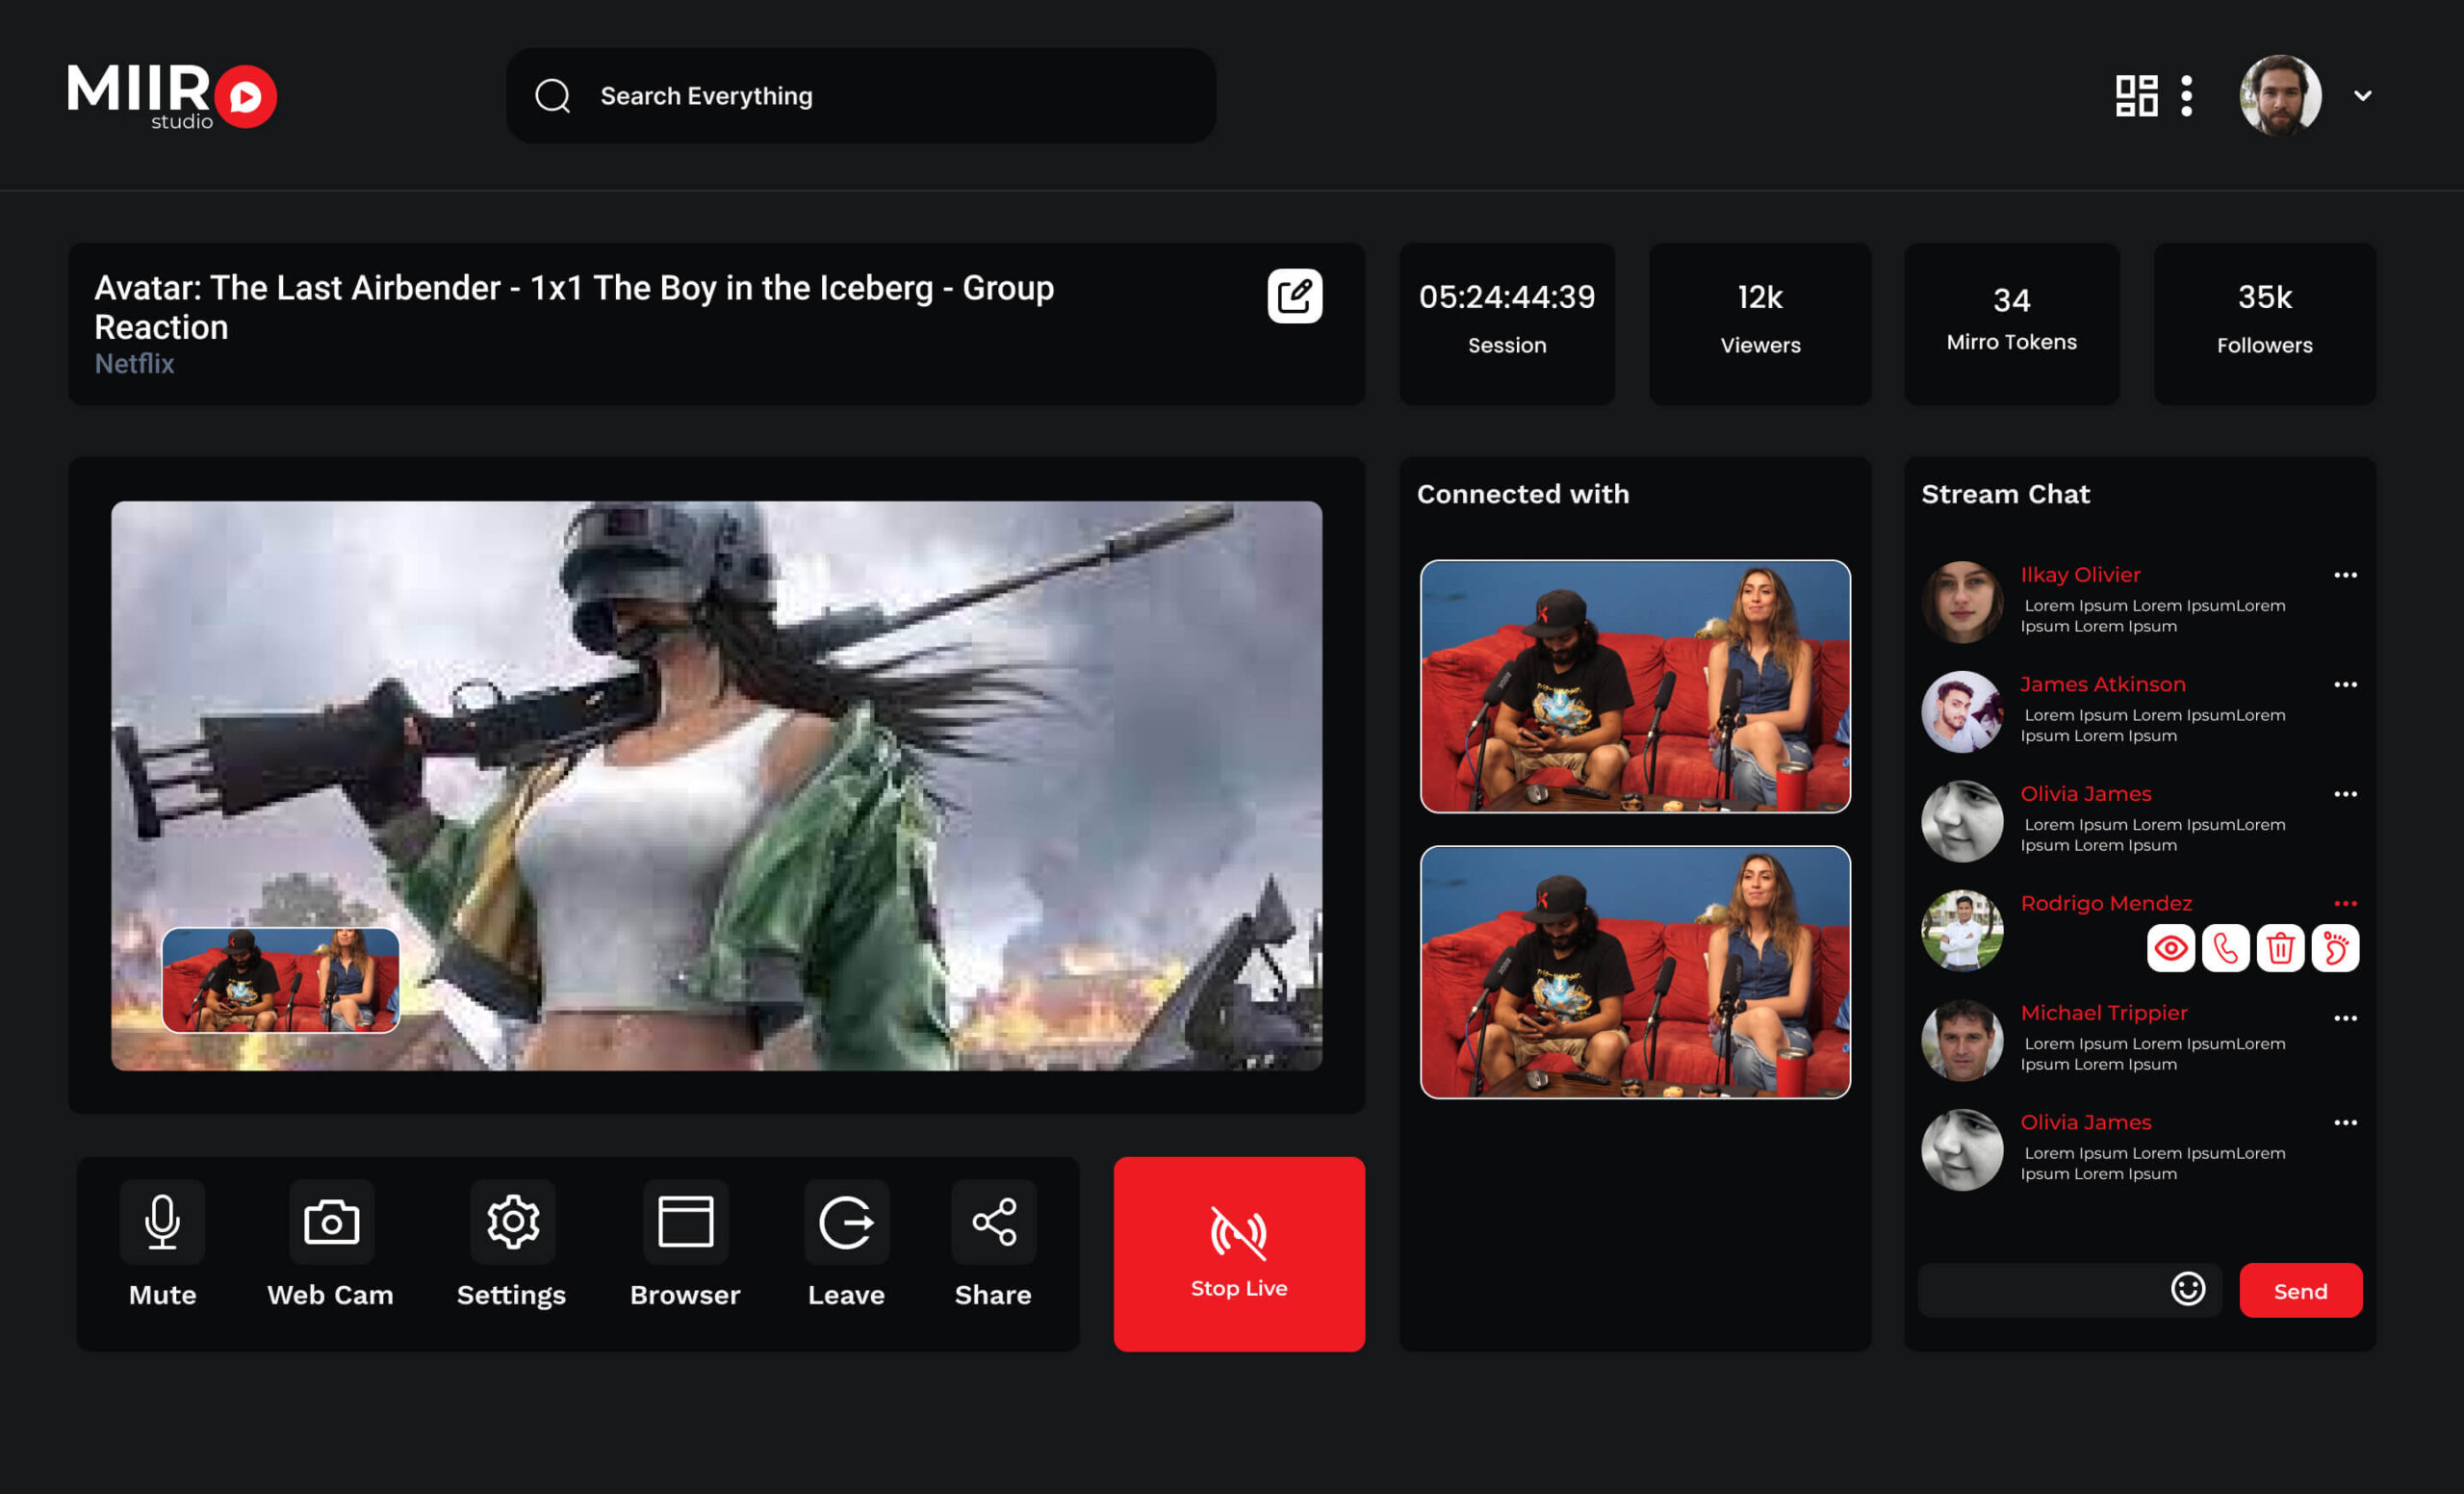
Task: Expand the profile dropdown chevron
Action: click(2363, 96)
